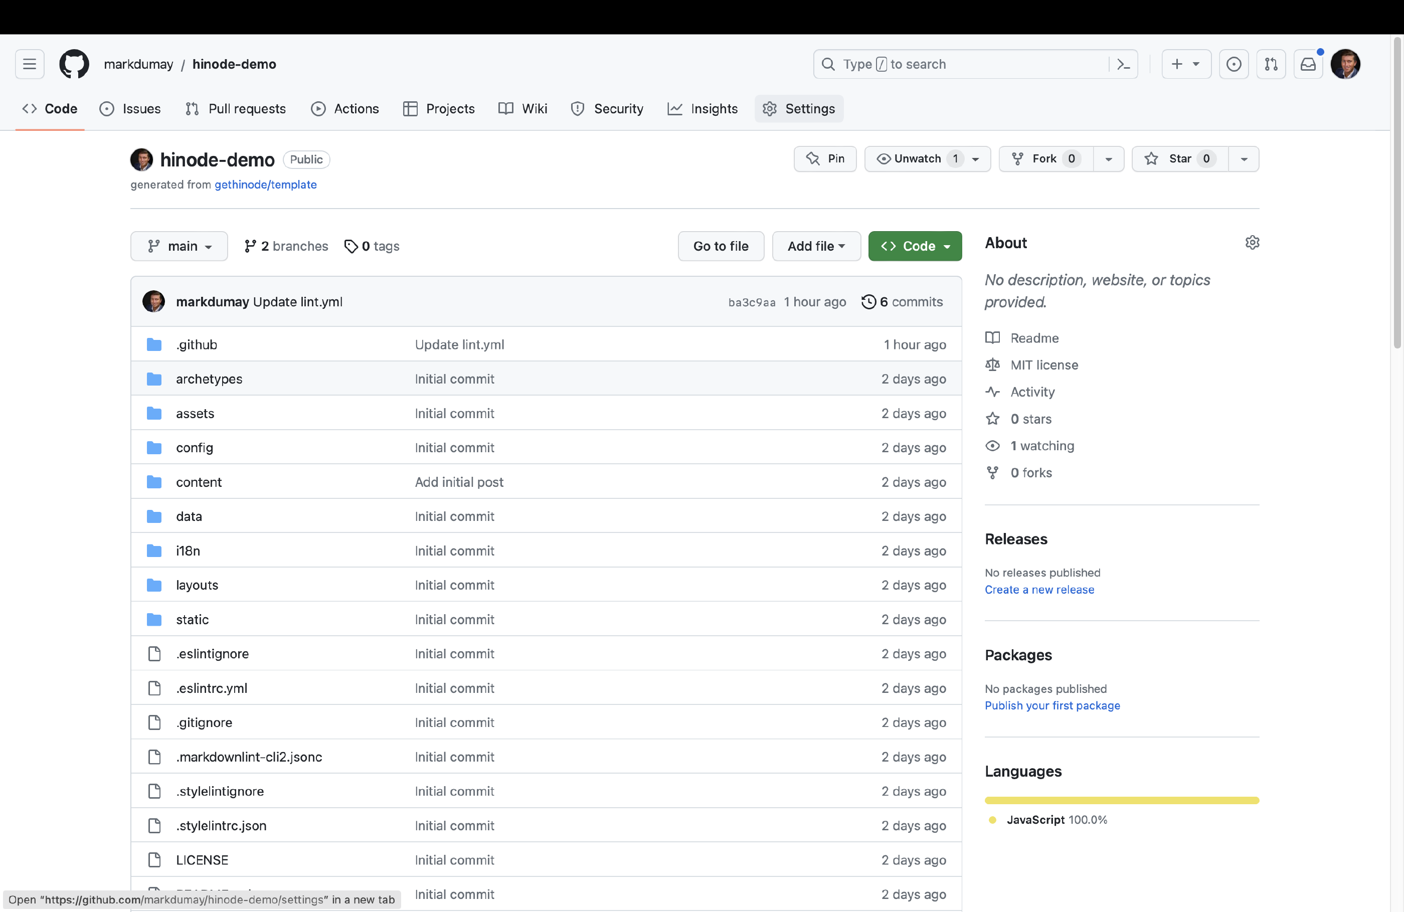The height and width of the screenshot is (912, 1404).
Task: Toggle the Fork count dropdown arrow
Action: [x=1107, y=158]
